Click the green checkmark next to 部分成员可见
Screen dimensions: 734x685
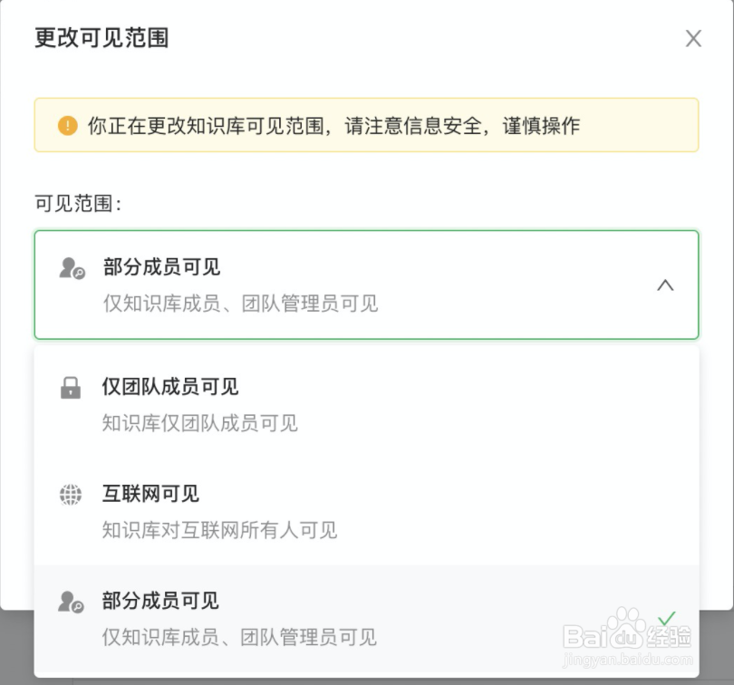667,616
